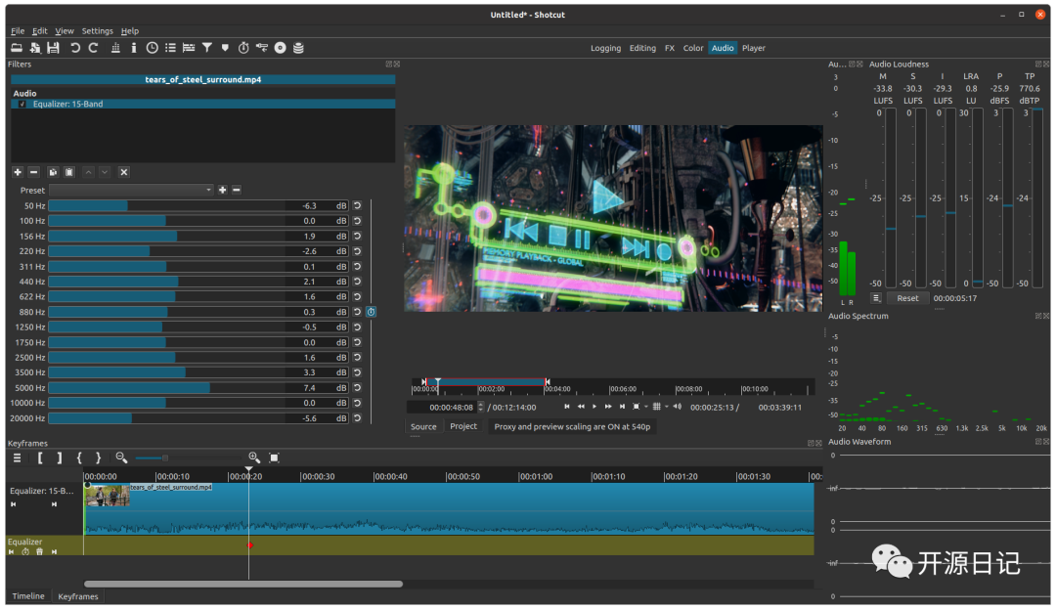The image size is (1056, 610).
Task: Toggle the player zoom fit icon
Action: pyautogui.click(x=636, y=407)
